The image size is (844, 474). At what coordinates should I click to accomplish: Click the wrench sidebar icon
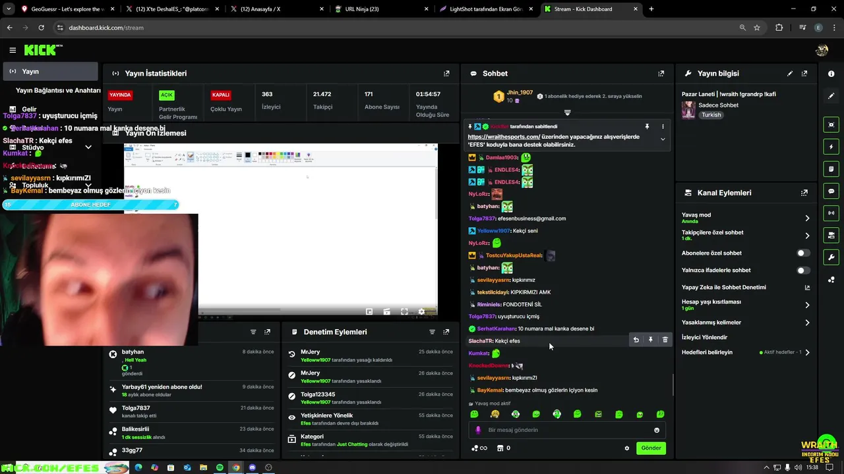[x=831, y=257]
